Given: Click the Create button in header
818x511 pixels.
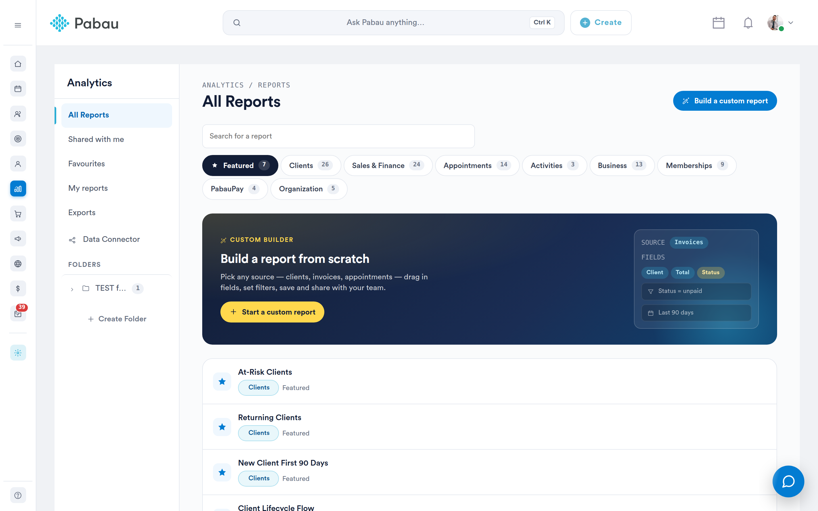Looking at the screenshot, I should pyautogui.click(x=601, y=23).
